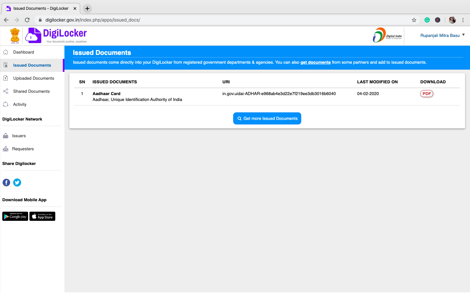The width and height of the screenshot is (470, 294).
Task: Select the Issued Documents - DigiLocker browser tab
Action: pyautogui.click(x=41, y=8)
